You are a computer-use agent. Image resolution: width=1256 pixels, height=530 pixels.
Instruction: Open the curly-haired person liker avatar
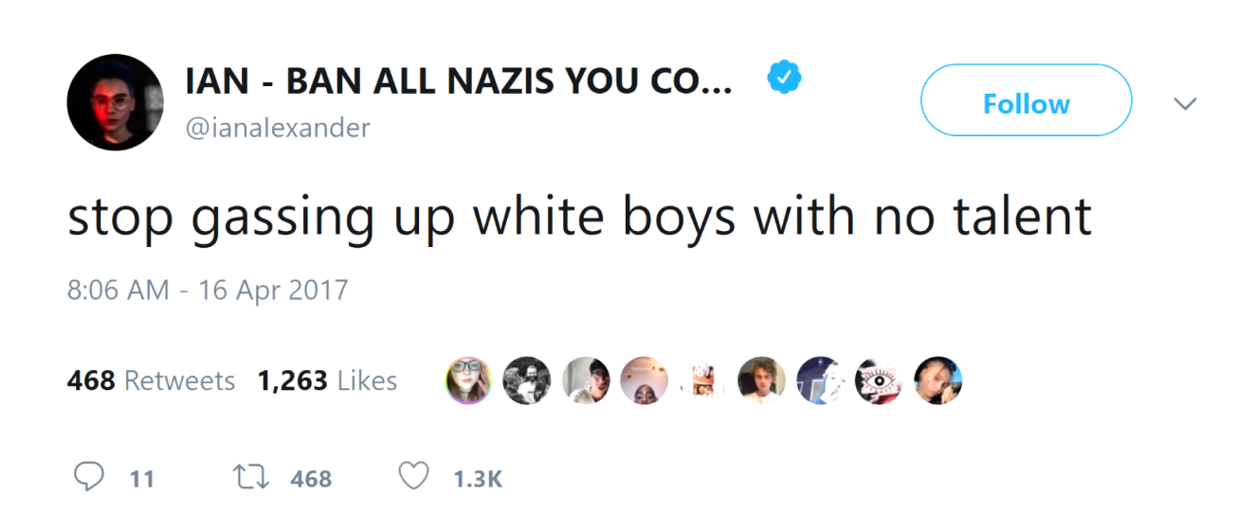pyautogui.click(x=762, y=380)
